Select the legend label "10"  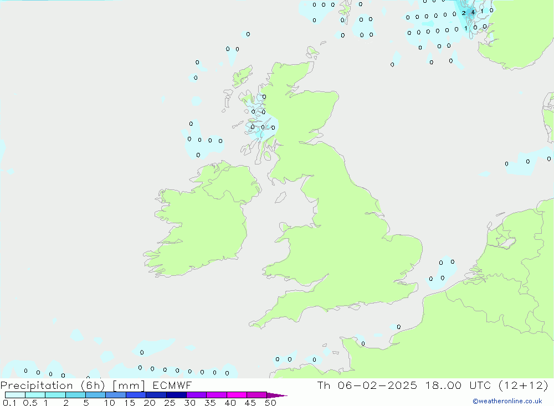[x=110, y=403]
